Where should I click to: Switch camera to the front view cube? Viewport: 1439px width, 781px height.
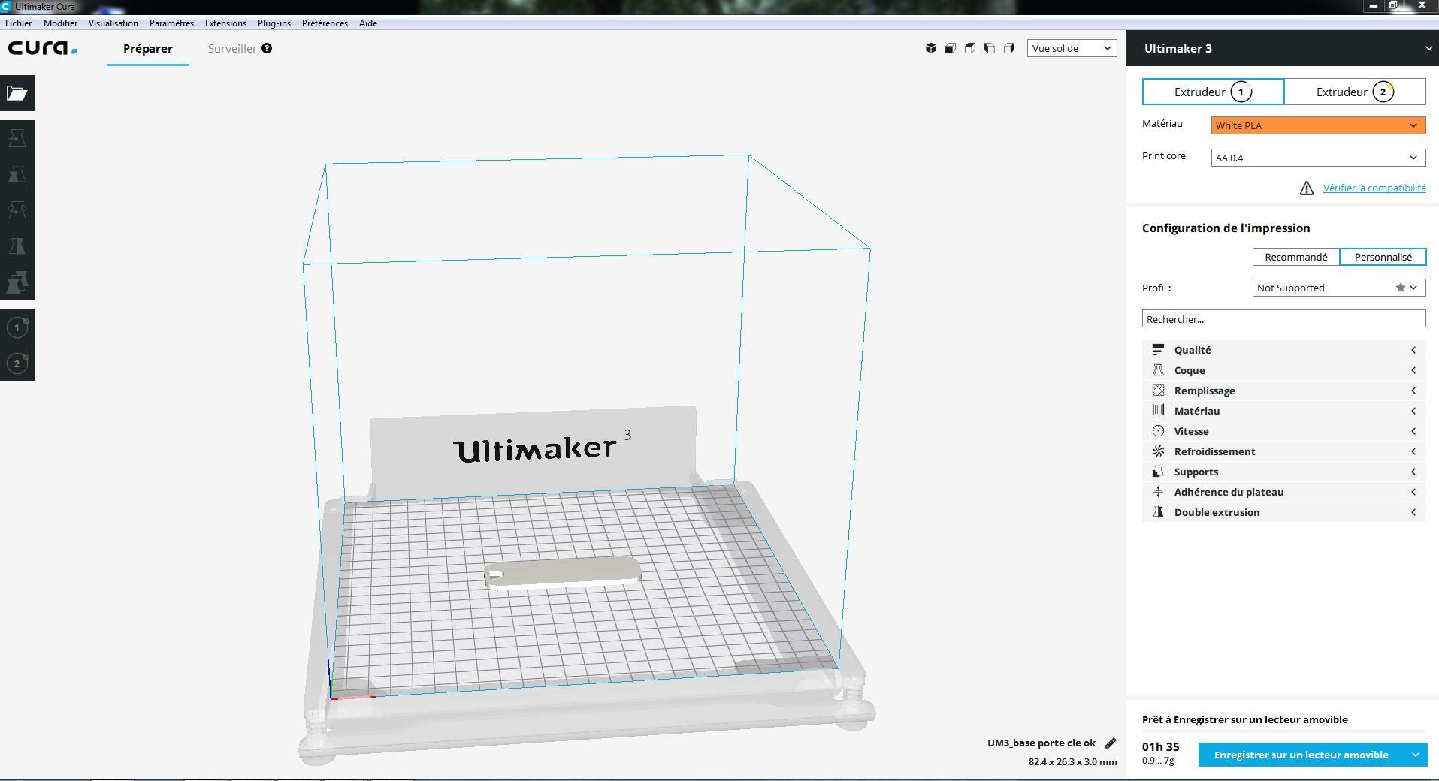pyautogui.click(x=951, y=48)
